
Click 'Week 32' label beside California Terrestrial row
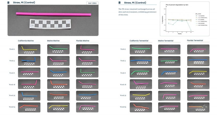tap(123, 95)
